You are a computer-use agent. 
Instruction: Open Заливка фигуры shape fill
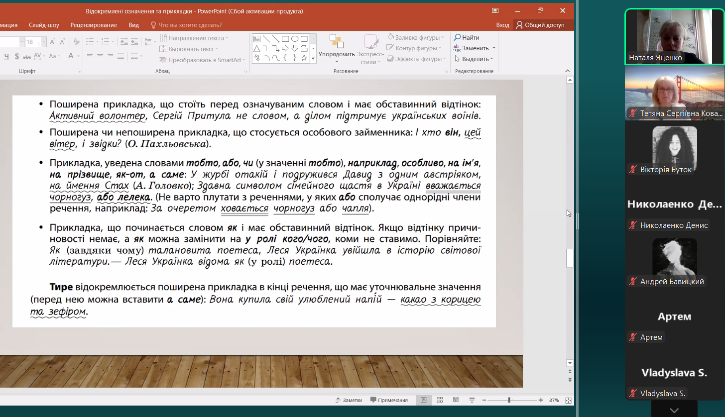click(x=416, y=38)
